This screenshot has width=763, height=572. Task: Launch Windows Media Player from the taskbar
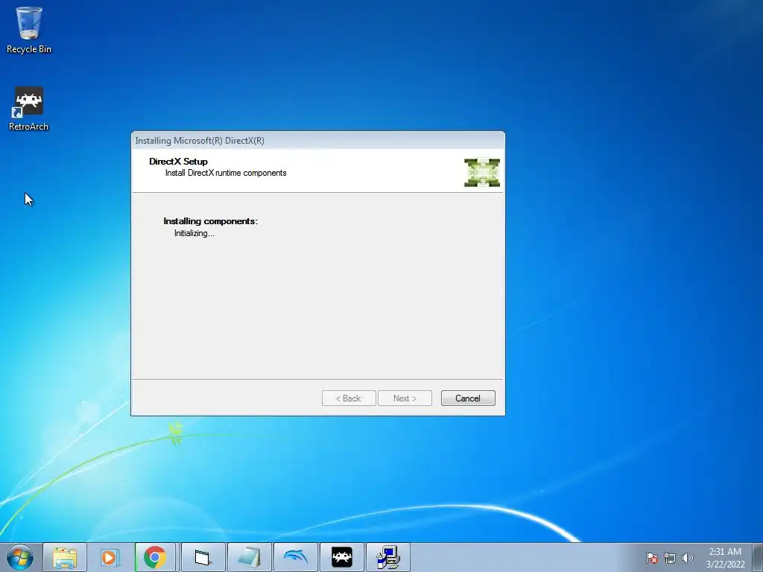(x=110, y=557)
